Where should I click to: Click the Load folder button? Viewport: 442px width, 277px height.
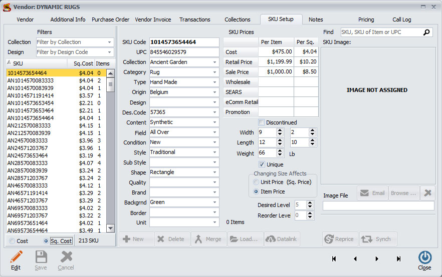(x=245, y=239)
